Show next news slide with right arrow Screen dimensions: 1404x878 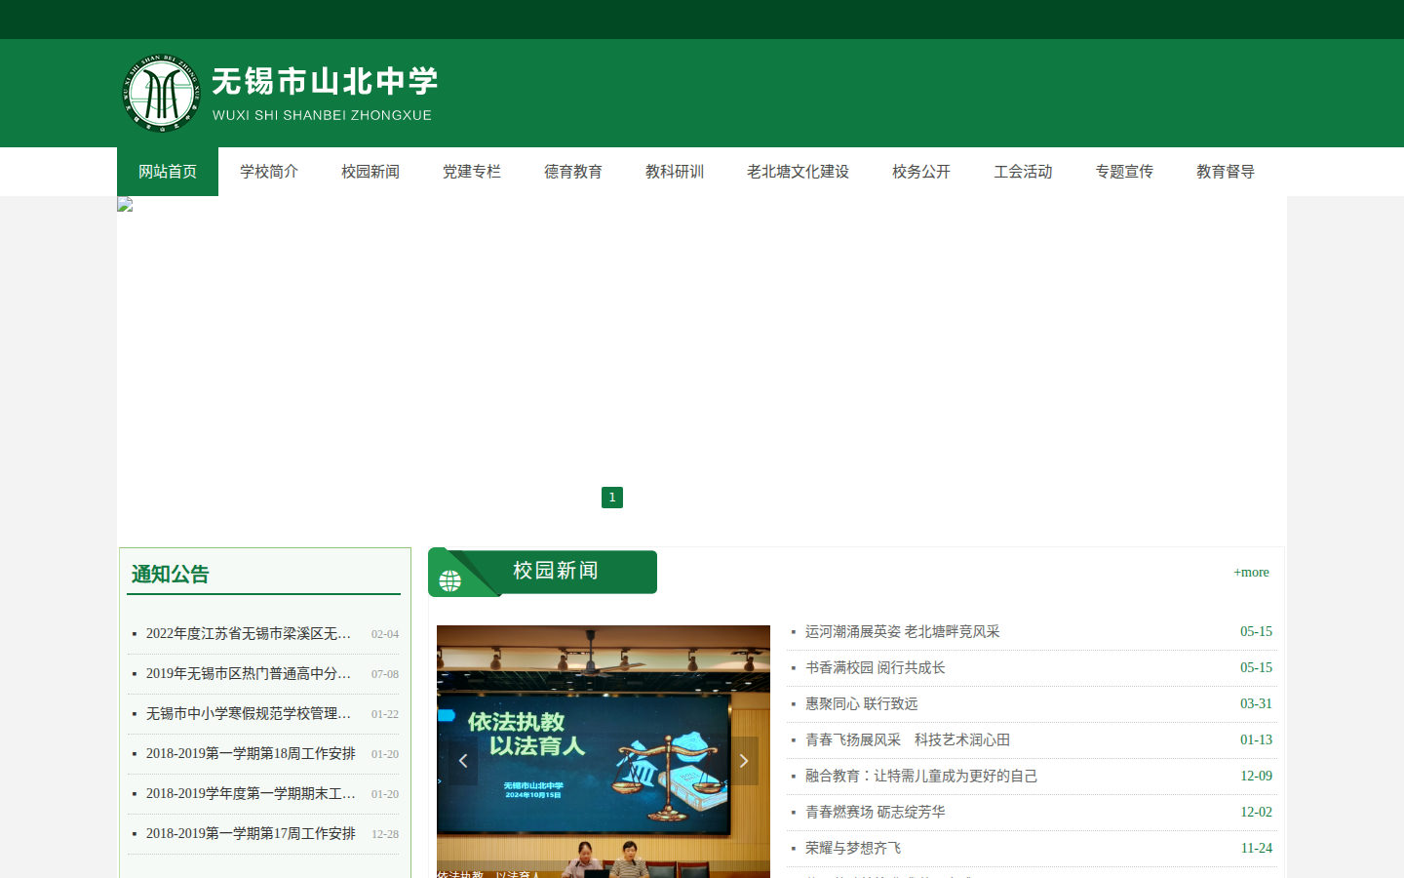[744, 761]
